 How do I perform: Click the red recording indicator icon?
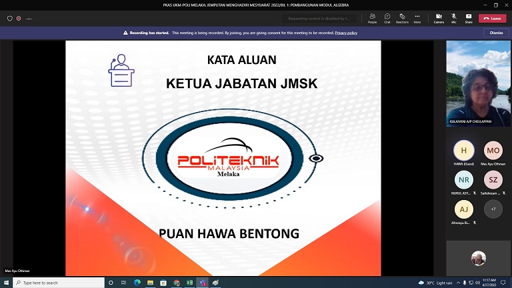pyautogui.click(x=19, y=19)
